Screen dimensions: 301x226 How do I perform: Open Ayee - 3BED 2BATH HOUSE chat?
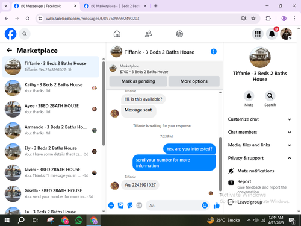[51, 109]
